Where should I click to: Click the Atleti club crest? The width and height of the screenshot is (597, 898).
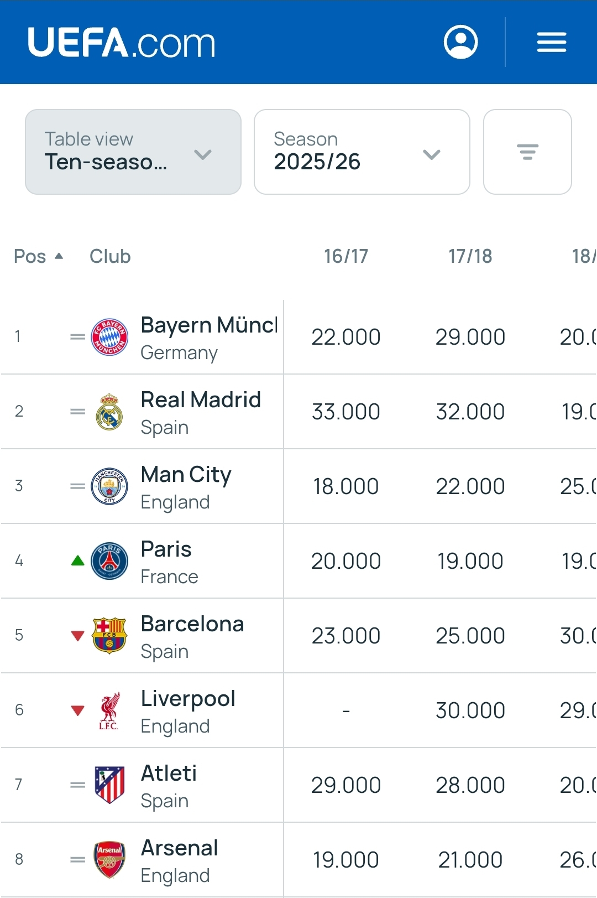tap(109, 785)
